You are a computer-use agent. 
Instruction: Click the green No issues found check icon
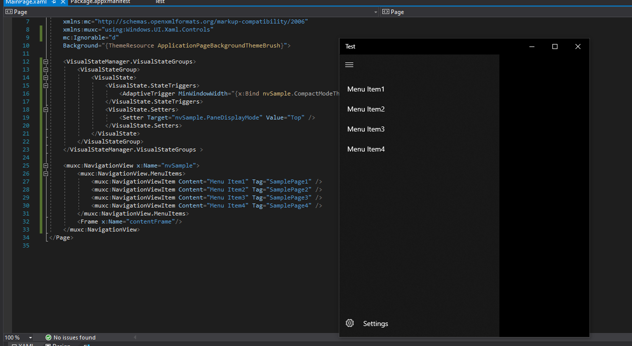(x=49, y=337)
